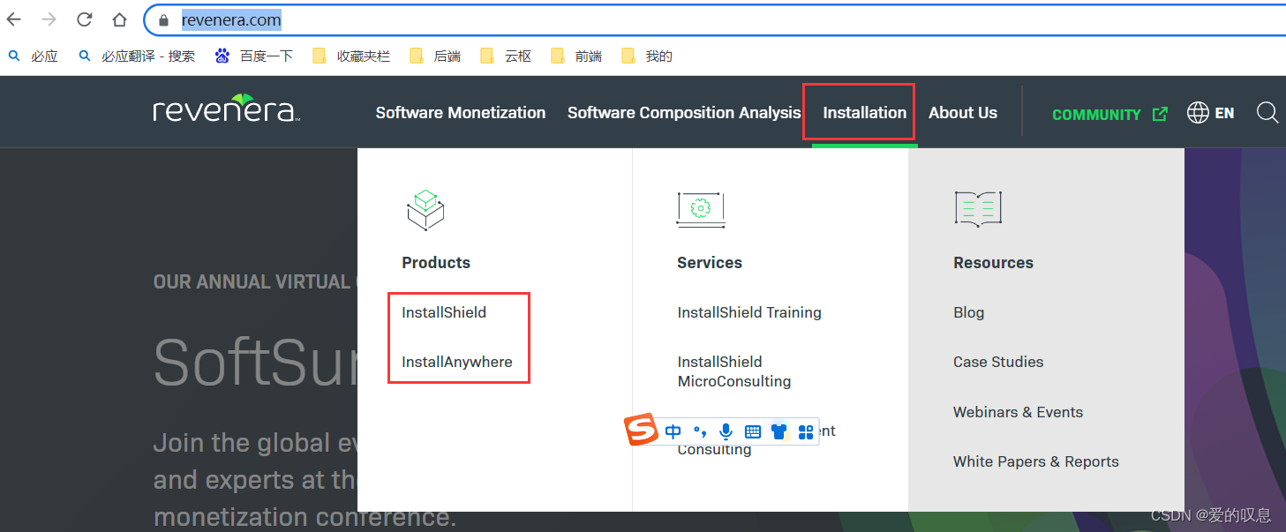
Task: Click the IME skin shirt icon
Action: [778, 431]
